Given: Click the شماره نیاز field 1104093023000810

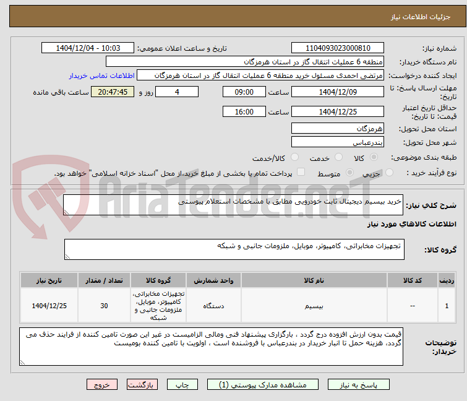Looking at the screenshot, I should point(338,48).
